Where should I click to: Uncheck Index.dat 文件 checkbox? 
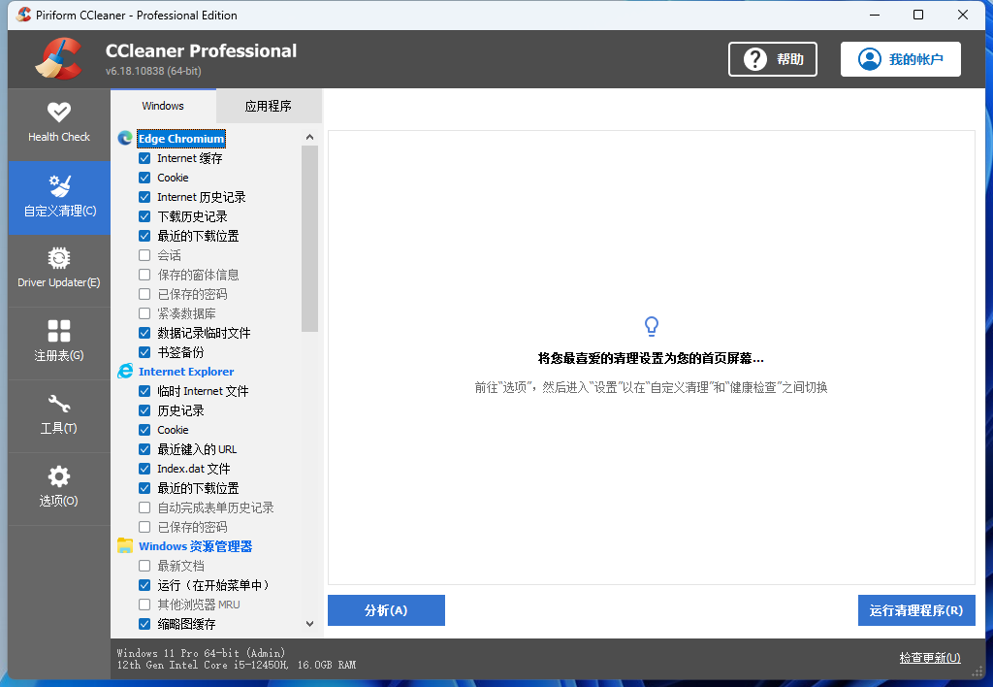coord(144,469)
